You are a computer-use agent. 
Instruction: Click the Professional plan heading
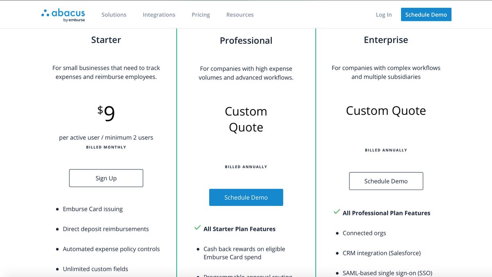[246, 41]
